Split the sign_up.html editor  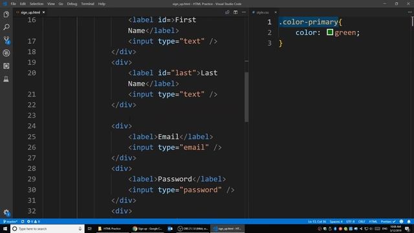pos(235,12)
